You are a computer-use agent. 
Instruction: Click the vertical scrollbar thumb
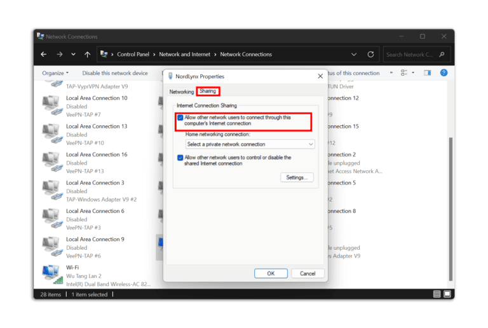pos(451,209)
